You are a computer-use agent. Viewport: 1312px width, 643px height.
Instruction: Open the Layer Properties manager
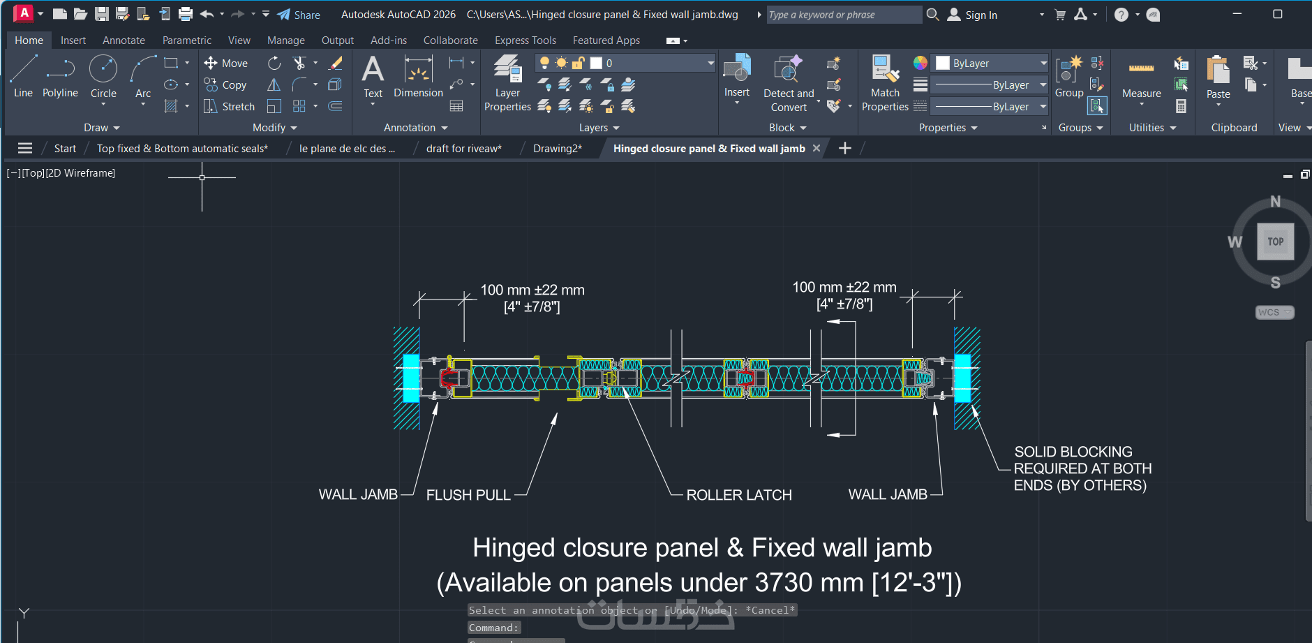[x=507, y=83]
